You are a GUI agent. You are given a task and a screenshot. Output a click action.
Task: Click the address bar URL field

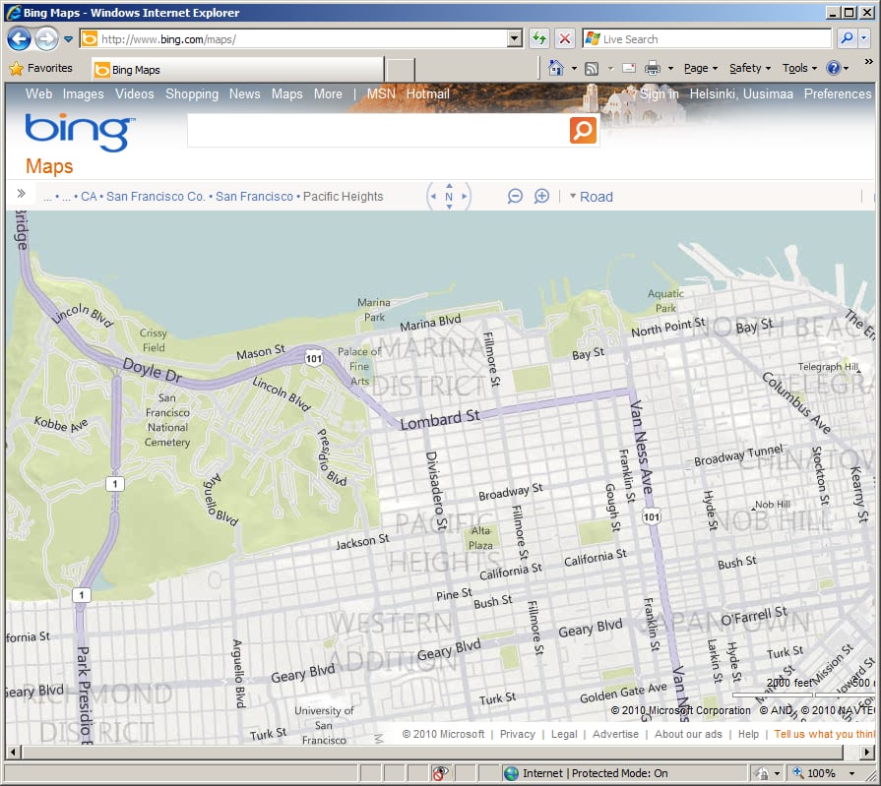294,38
